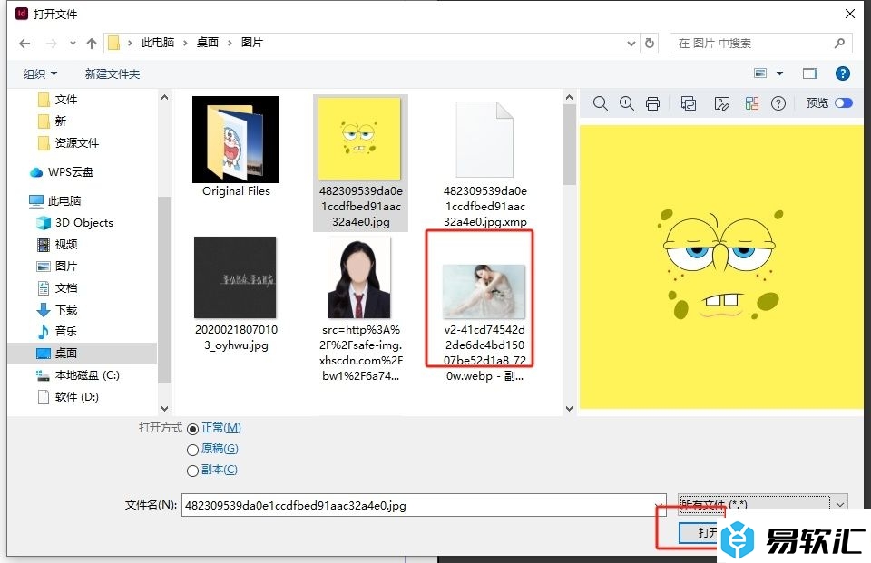This screenshot has height=563, width=871.
Task: Close the 打开文件 dialog
Action: pos(850,14)
